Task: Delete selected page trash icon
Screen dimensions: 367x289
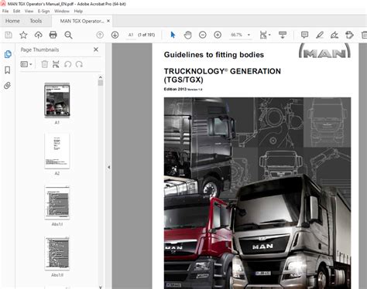Action: (x=44, y=64)
